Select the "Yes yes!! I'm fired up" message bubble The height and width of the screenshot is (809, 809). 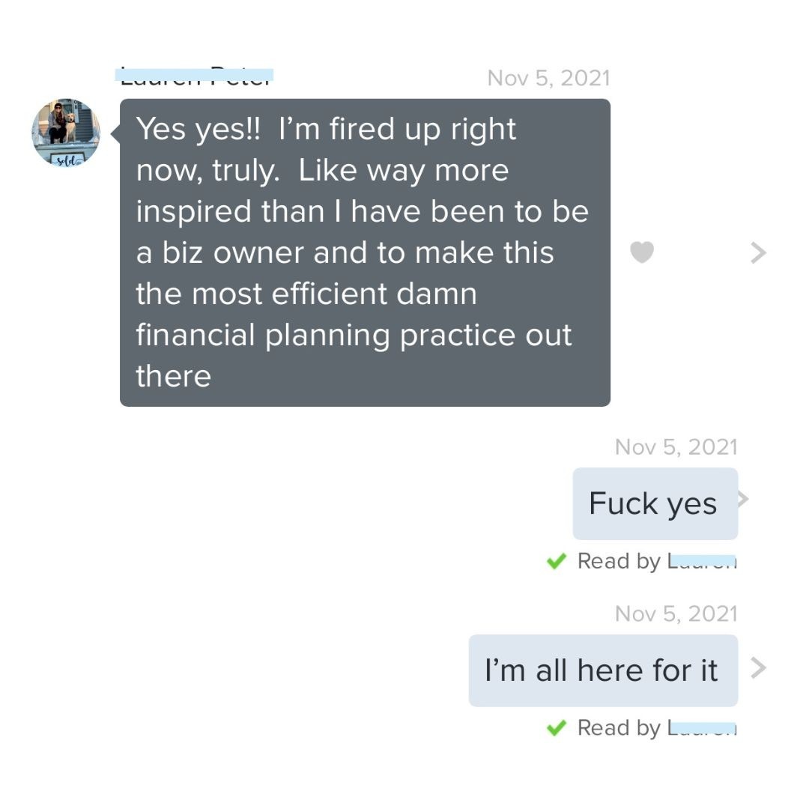click(x=365, y=252)
